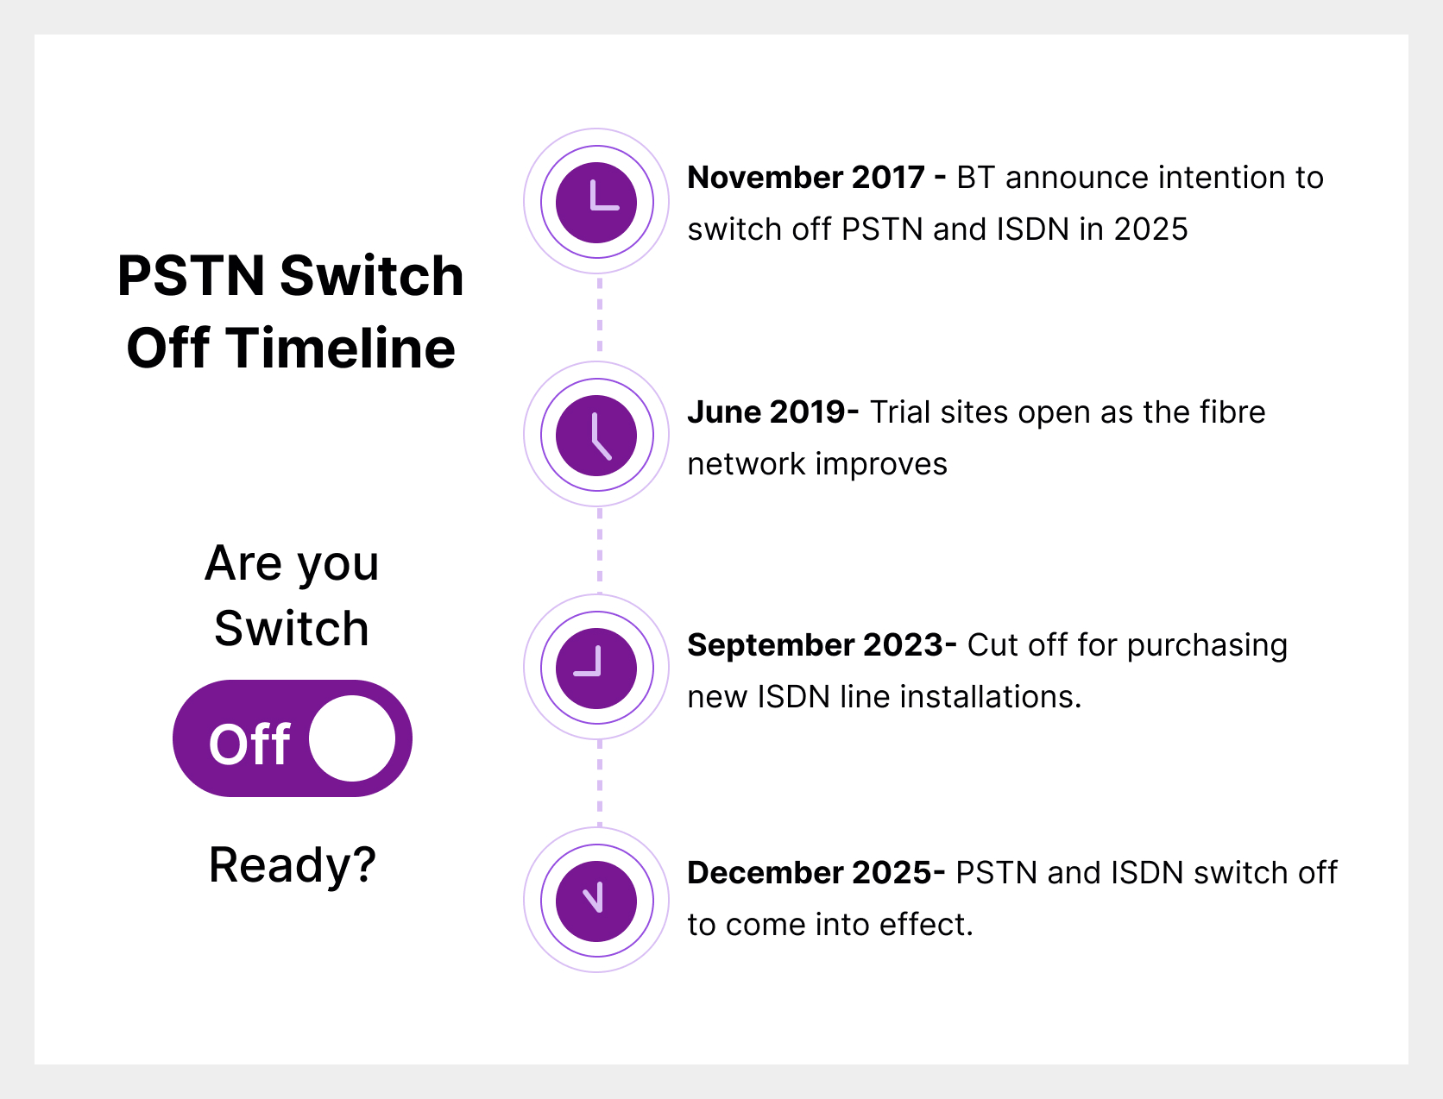Toggle the white knob on the purple switch
The height and width of the screenshot is (1099, 1443).
click(352, 738)
